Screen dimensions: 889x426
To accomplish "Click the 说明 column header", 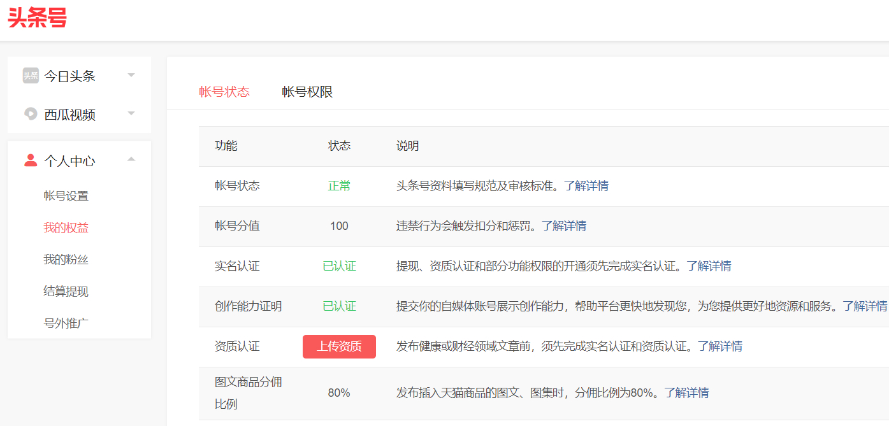I will coord(408,146).
